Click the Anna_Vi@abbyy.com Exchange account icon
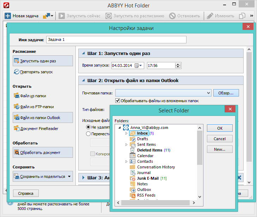Viewport: 257px width, 217px height. coord(126,128)
